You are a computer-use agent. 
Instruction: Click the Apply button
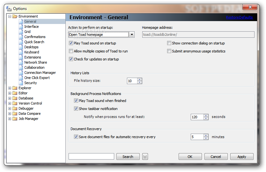coord(242,157)
